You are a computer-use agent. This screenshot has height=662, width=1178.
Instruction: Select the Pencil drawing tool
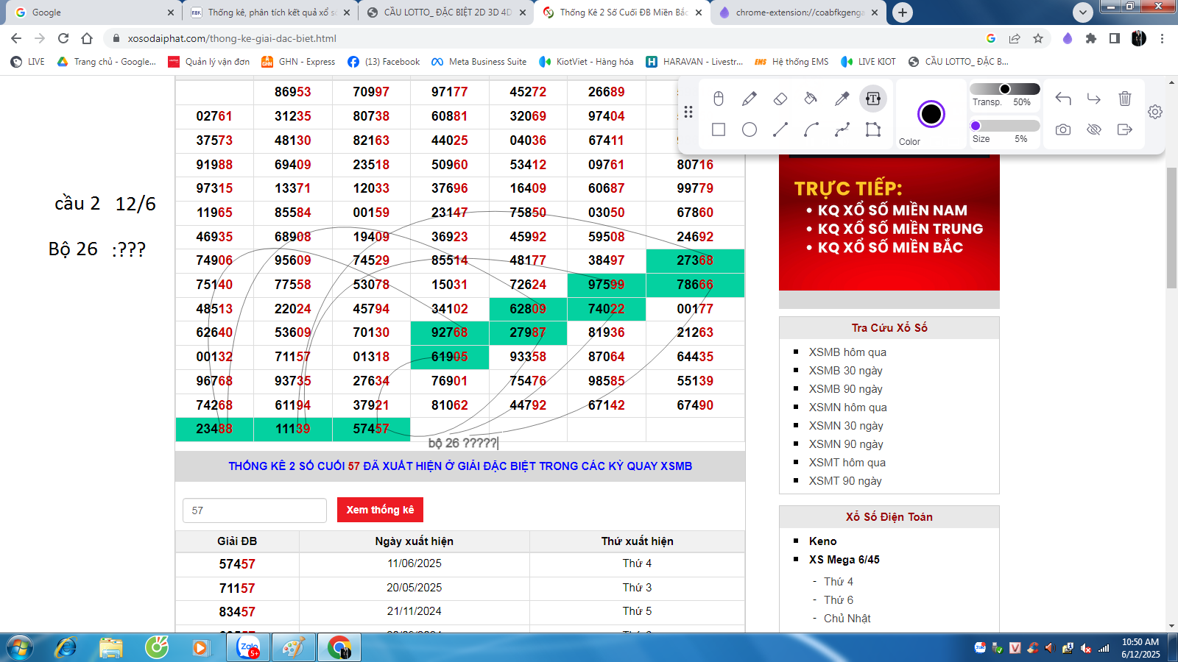point(750,99)
